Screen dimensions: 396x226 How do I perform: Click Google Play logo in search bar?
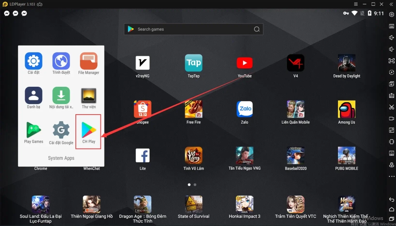[x=131, y=29]
